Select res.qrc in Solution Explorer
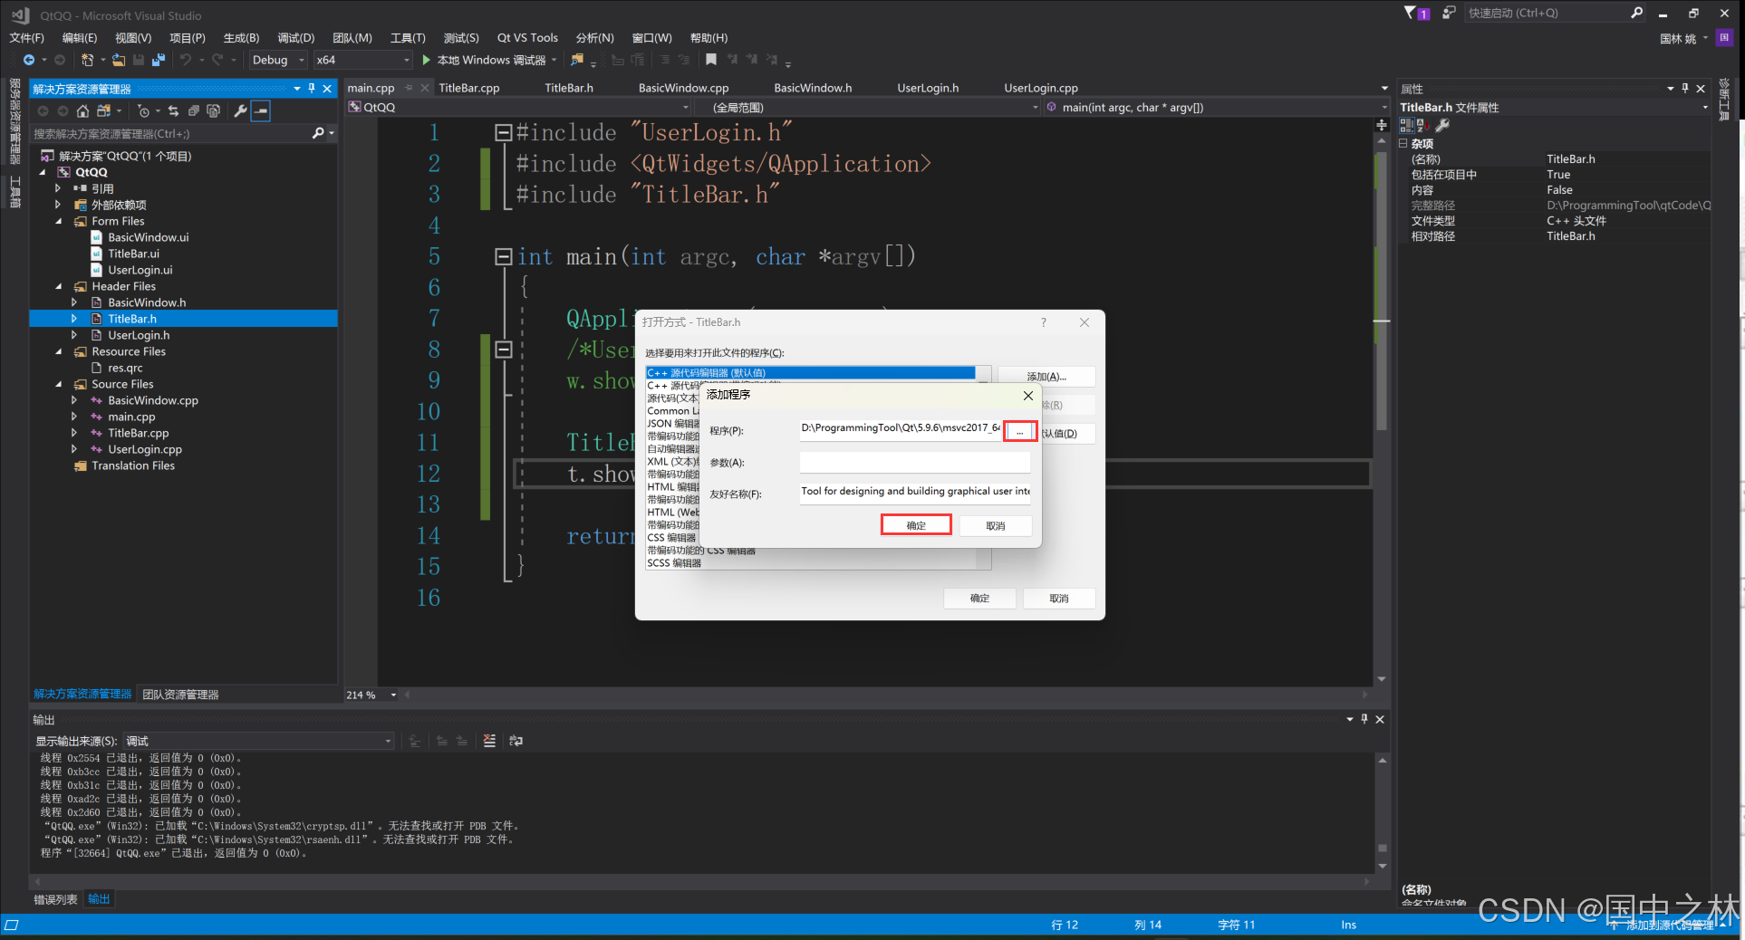1745x940 pixels. 125,368
